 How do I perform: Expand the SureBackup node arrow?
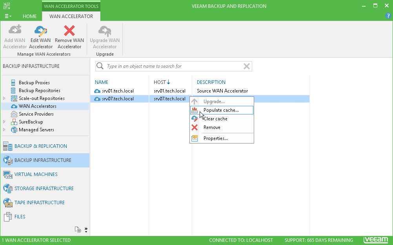pos(4,122)
